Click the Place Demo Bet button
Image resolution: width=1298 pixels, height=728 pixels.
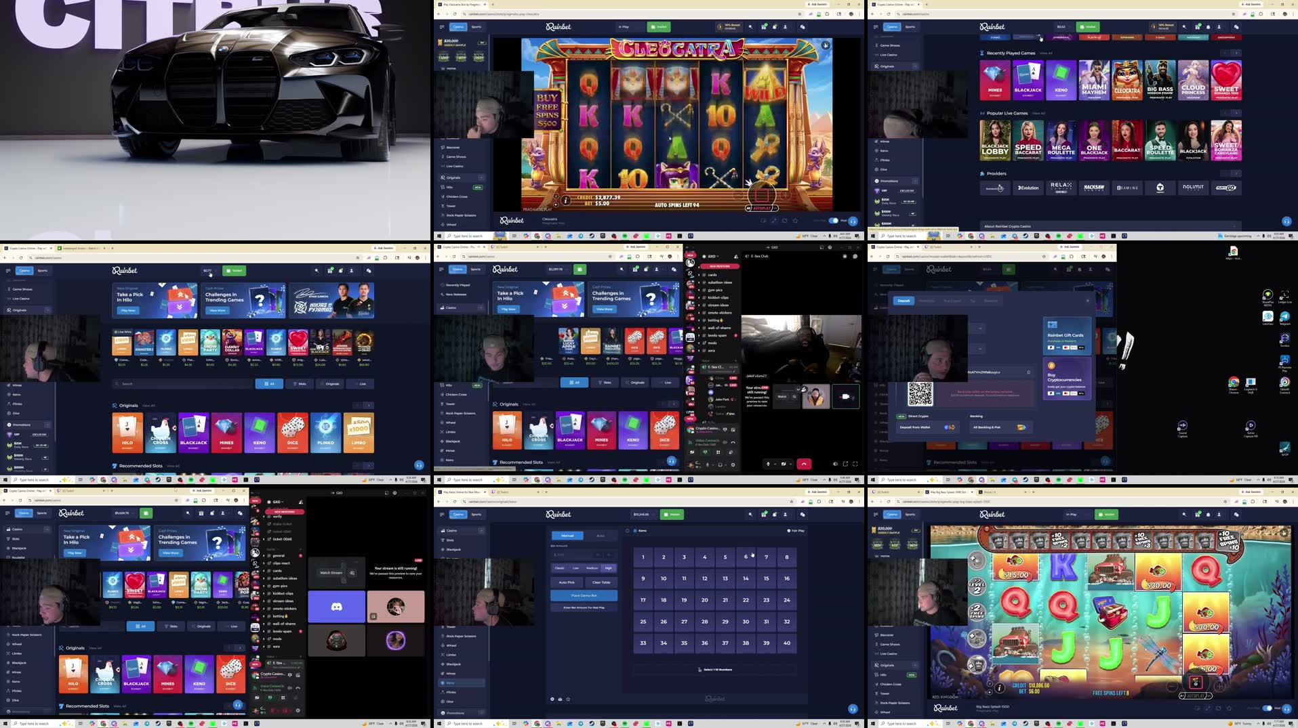coord(584,595)
